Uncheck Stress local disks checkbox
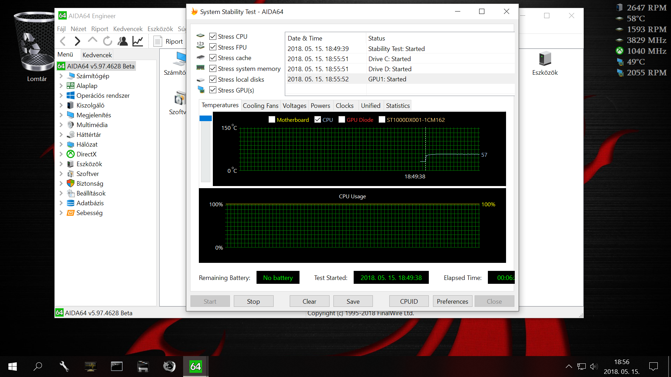 [x=213, y=79]
